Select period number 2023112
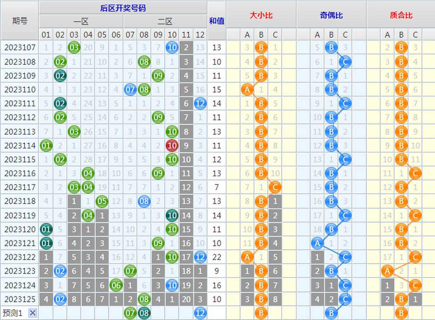Screen dimensions: 435x320 pyautogui.click(x=20, y=117)
